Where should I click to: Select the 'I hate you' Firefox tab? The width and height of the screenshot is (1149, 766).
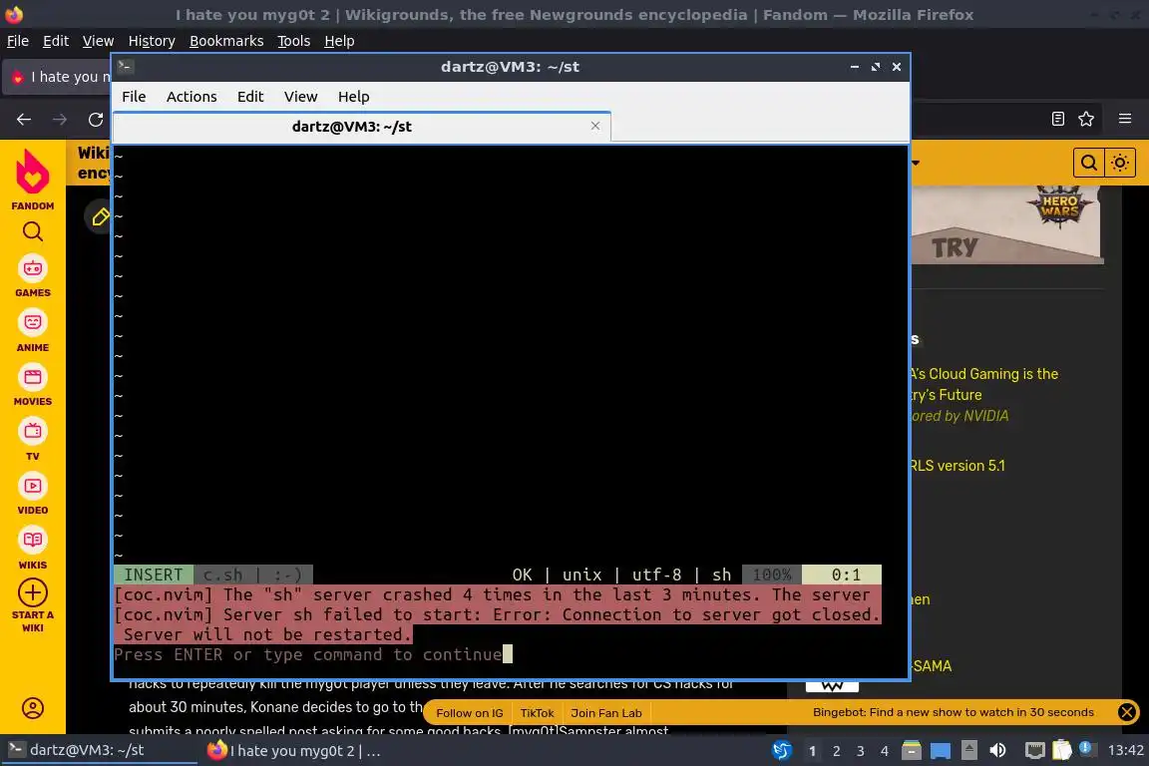pos(59,76)
